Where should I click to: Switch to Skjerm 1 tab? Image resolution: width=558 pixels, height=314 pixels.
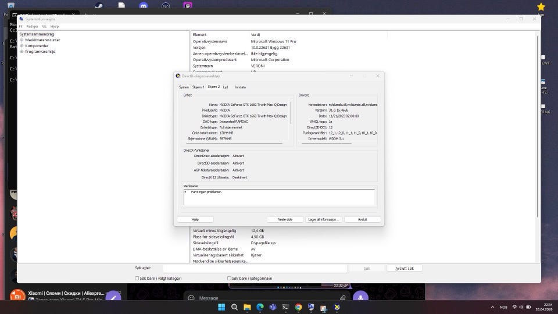198,87
